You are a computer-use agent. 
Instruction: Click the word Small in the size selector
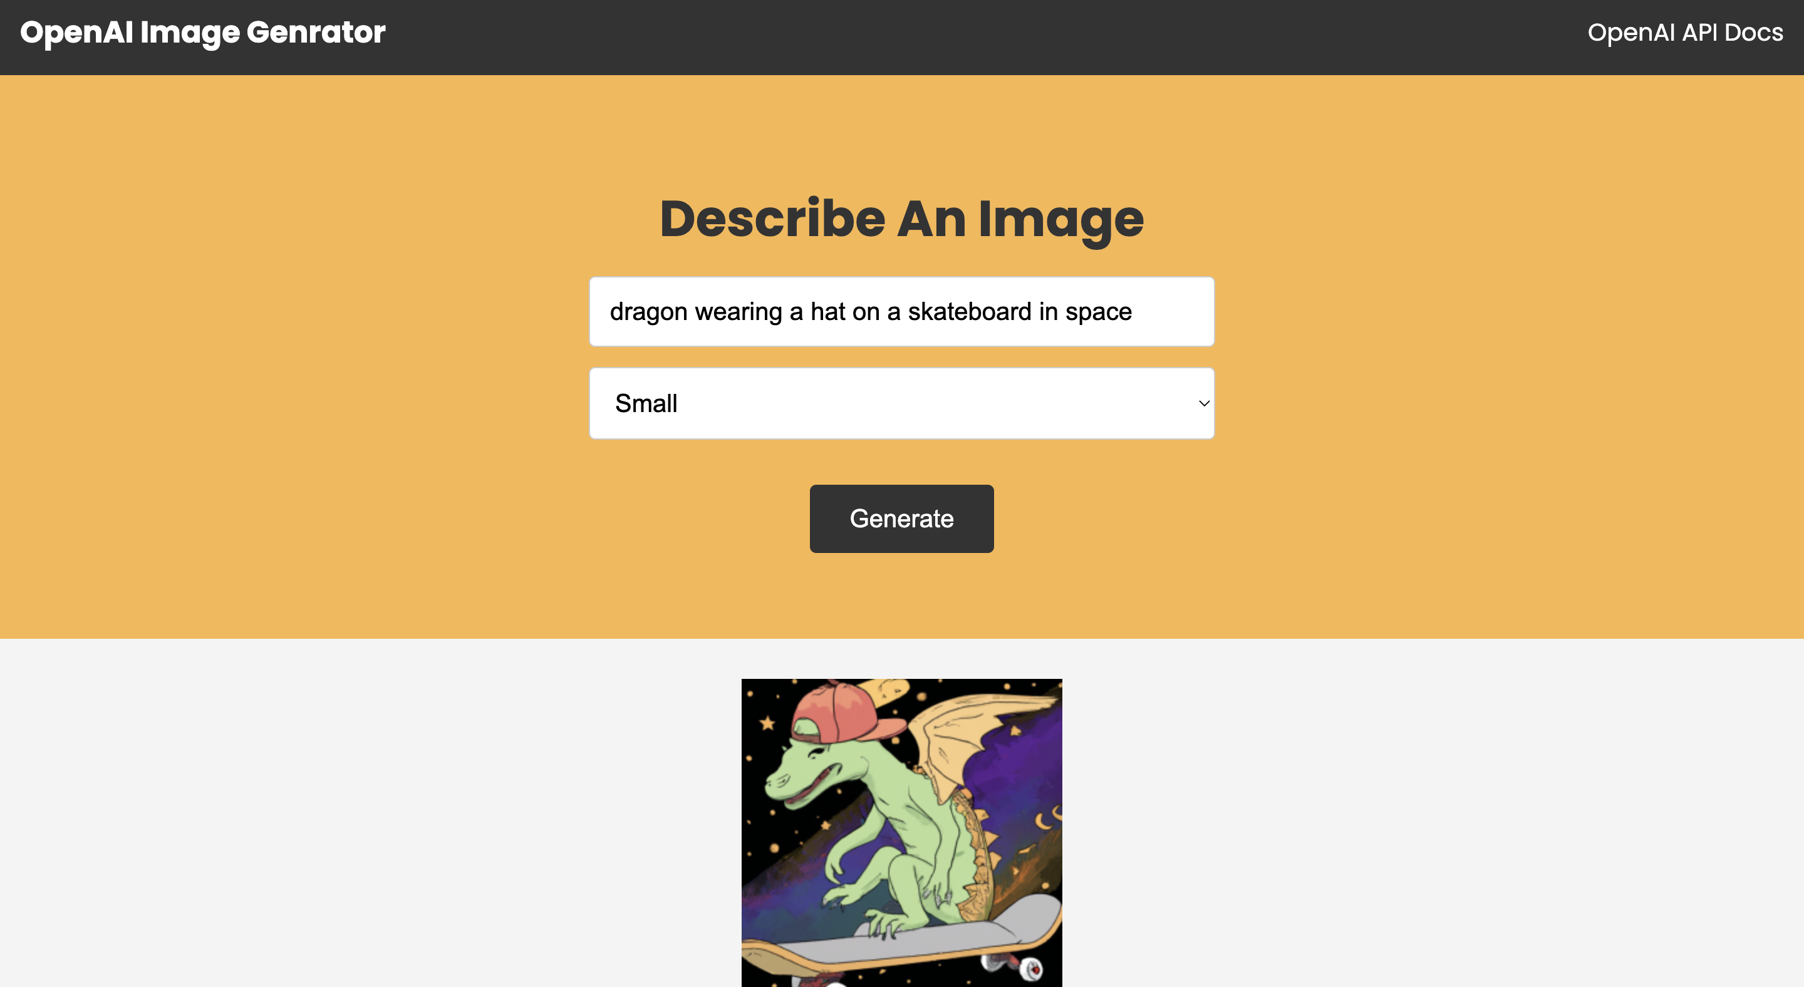[646, 404]
